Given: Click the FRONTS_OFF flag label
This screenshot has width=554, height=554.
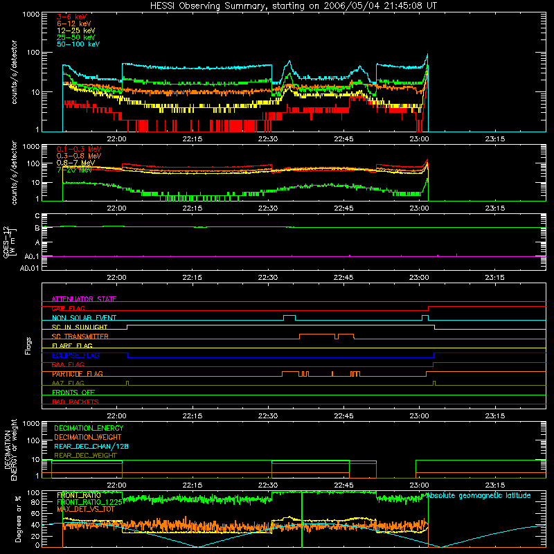Looking at the screenshot, I should click(x=73, y=393).
